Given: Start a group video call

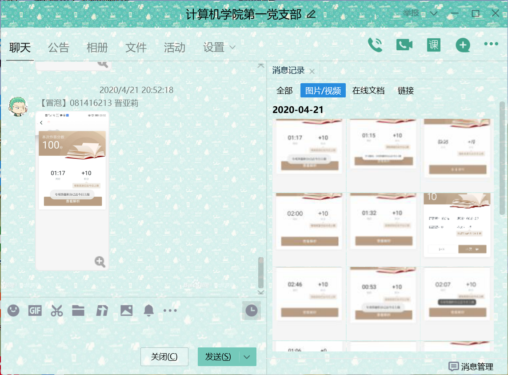Looking at the screenshot, I should pos(404,45).
